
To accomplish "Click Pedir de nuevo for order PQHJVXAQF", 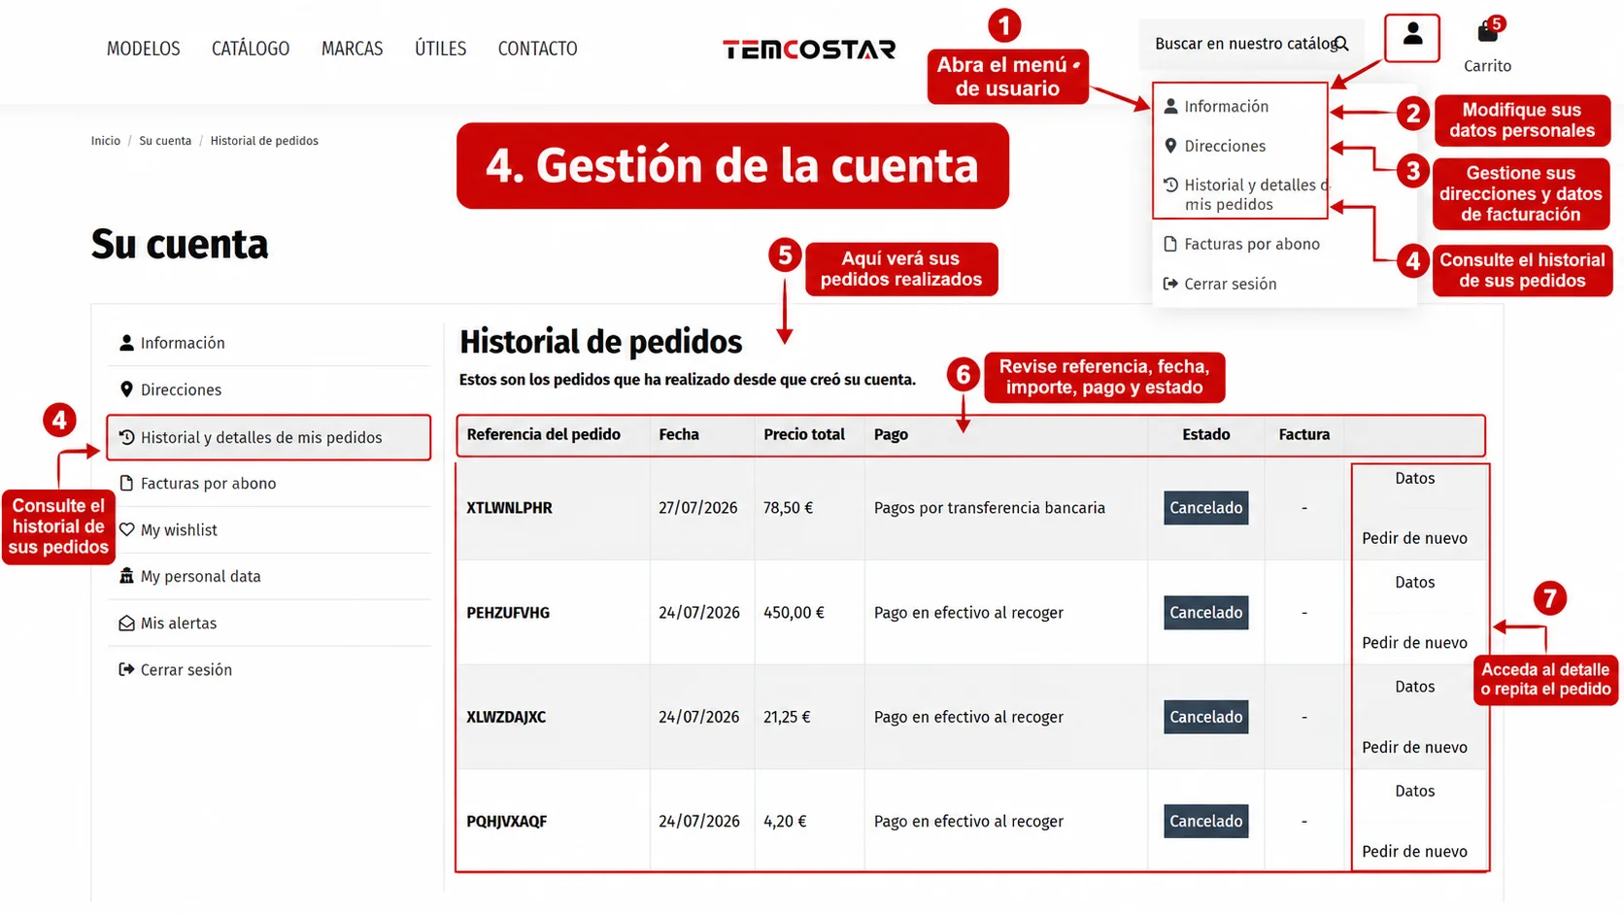I will click(1414, 851).
